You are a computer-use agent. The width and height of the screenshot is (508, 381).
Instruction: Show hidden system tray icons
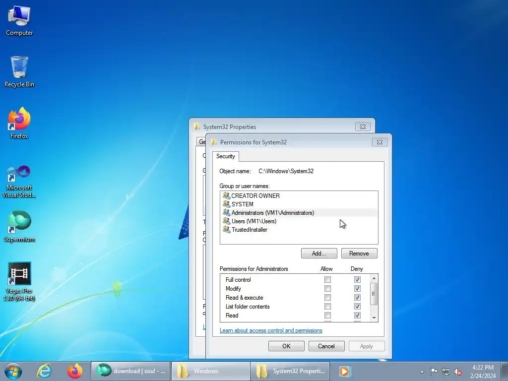[x=422, y=372]
